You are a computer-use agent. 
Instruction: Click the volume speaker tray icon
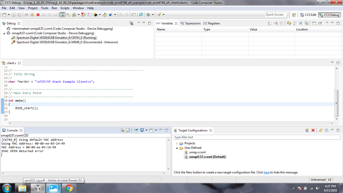point(318,188)
